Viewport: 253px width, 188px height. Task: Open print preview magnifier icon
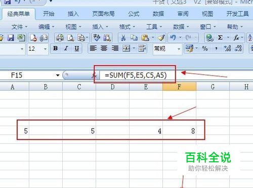[x=70, y=37]
